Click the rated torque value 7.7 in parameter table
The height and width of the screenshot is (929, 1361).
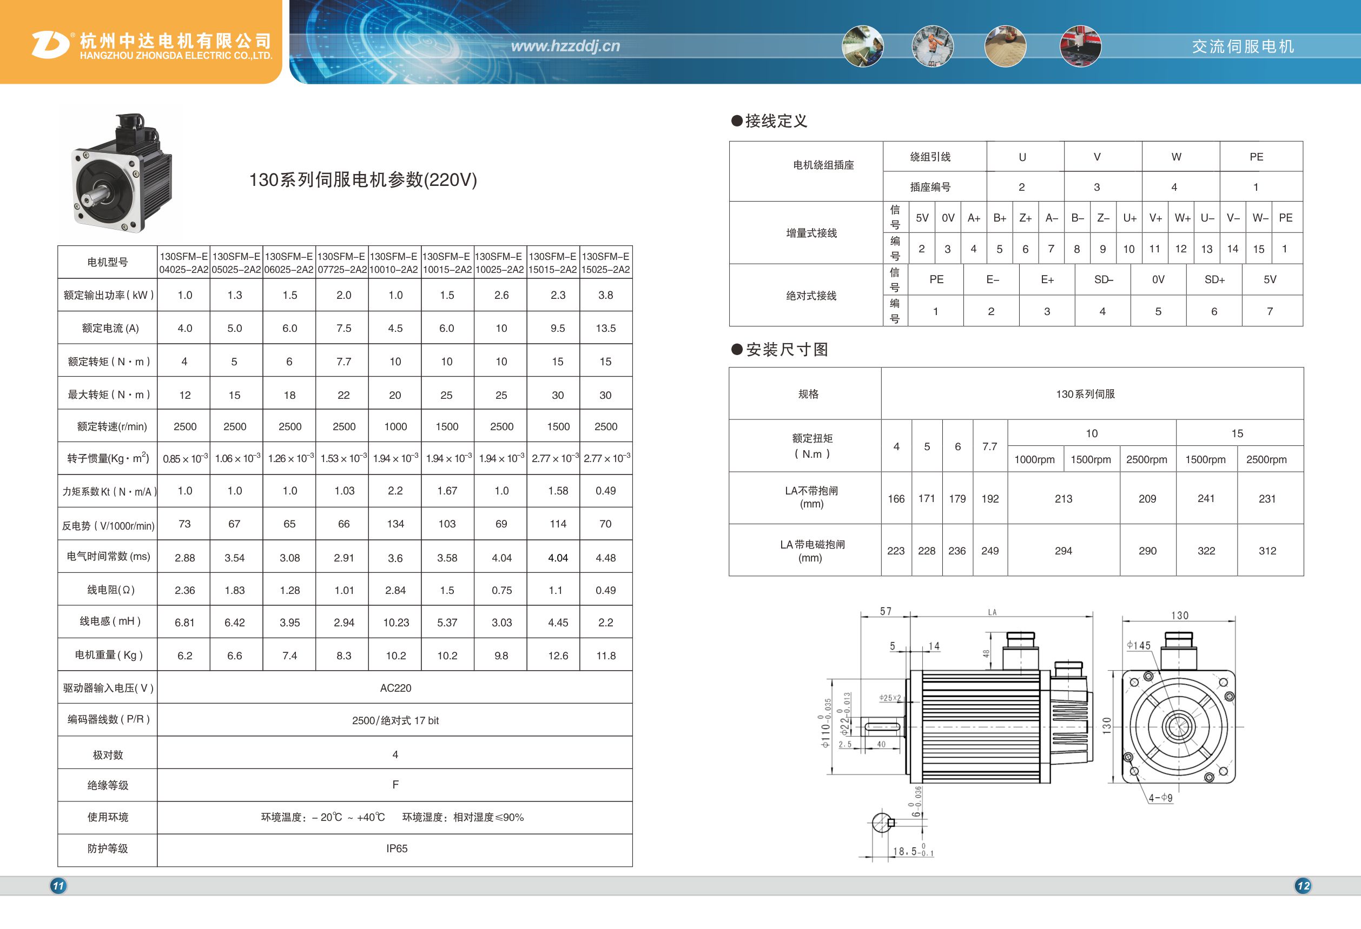click(343, 362)
